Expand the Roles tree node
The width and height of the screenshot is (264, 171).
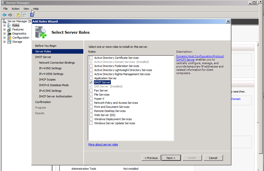click(x=5, y=25)
